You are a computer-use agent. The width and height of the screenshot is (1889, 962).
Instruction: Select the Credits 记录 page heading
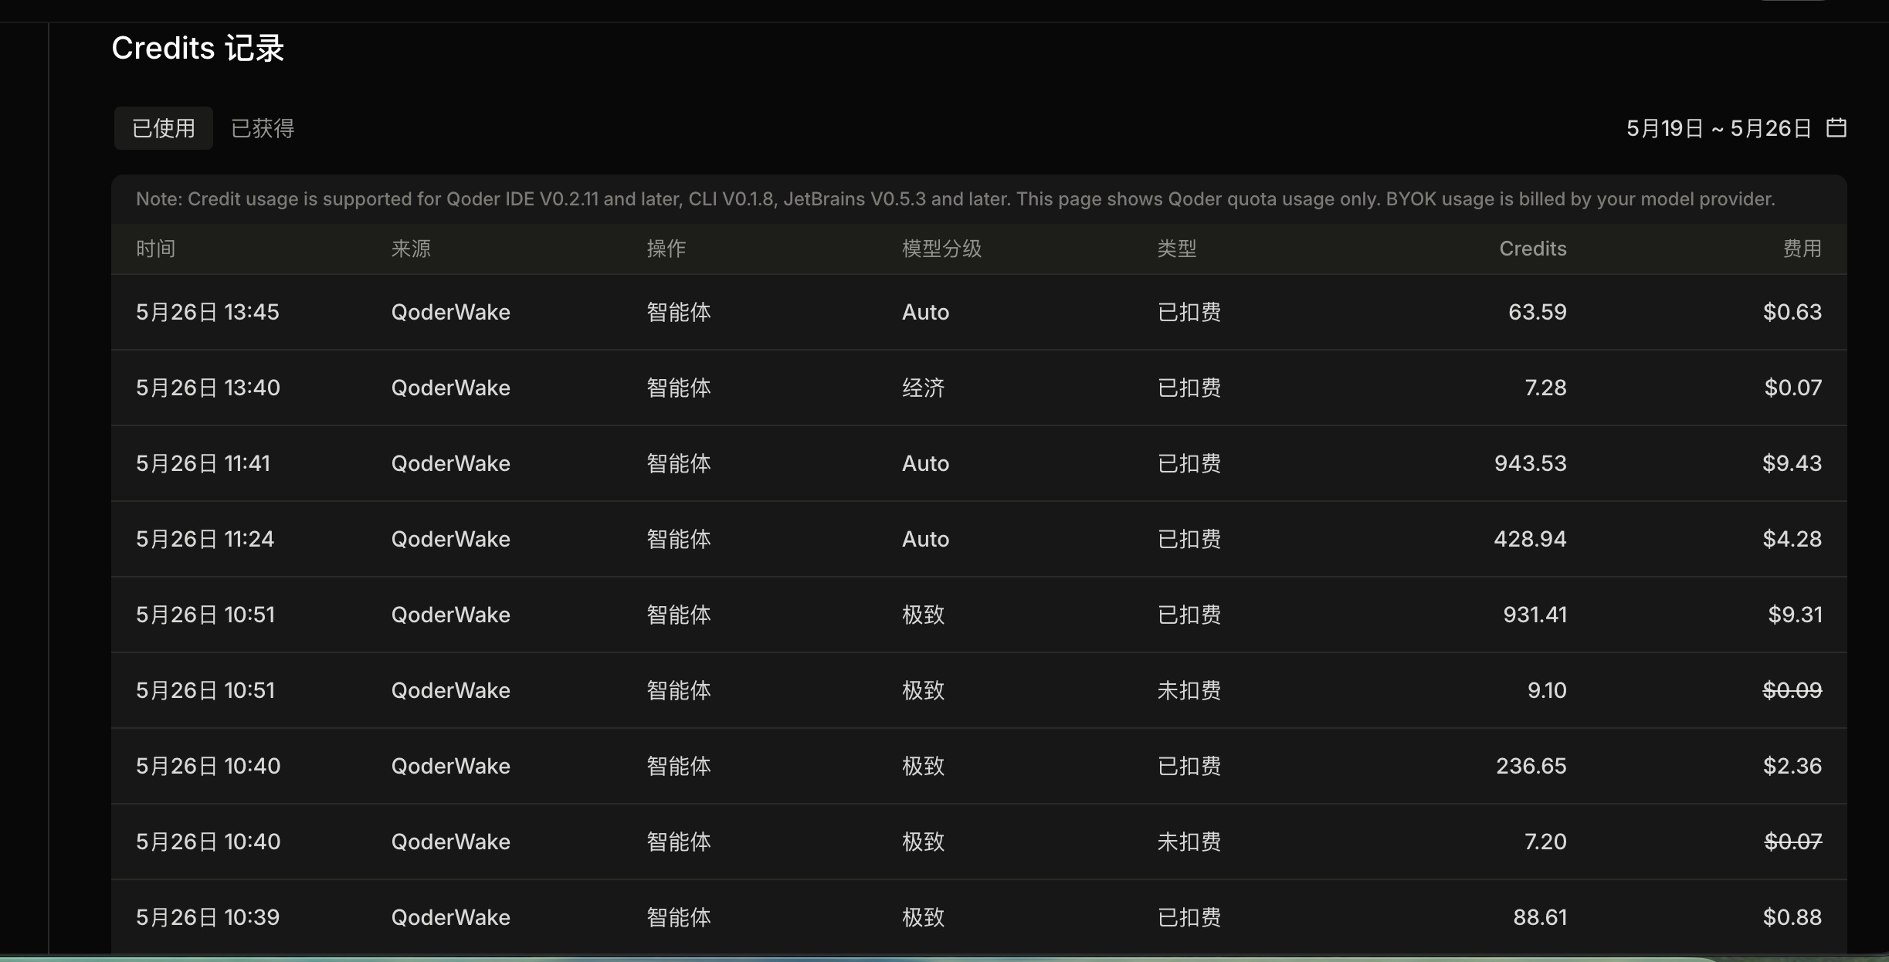[198, 49]
